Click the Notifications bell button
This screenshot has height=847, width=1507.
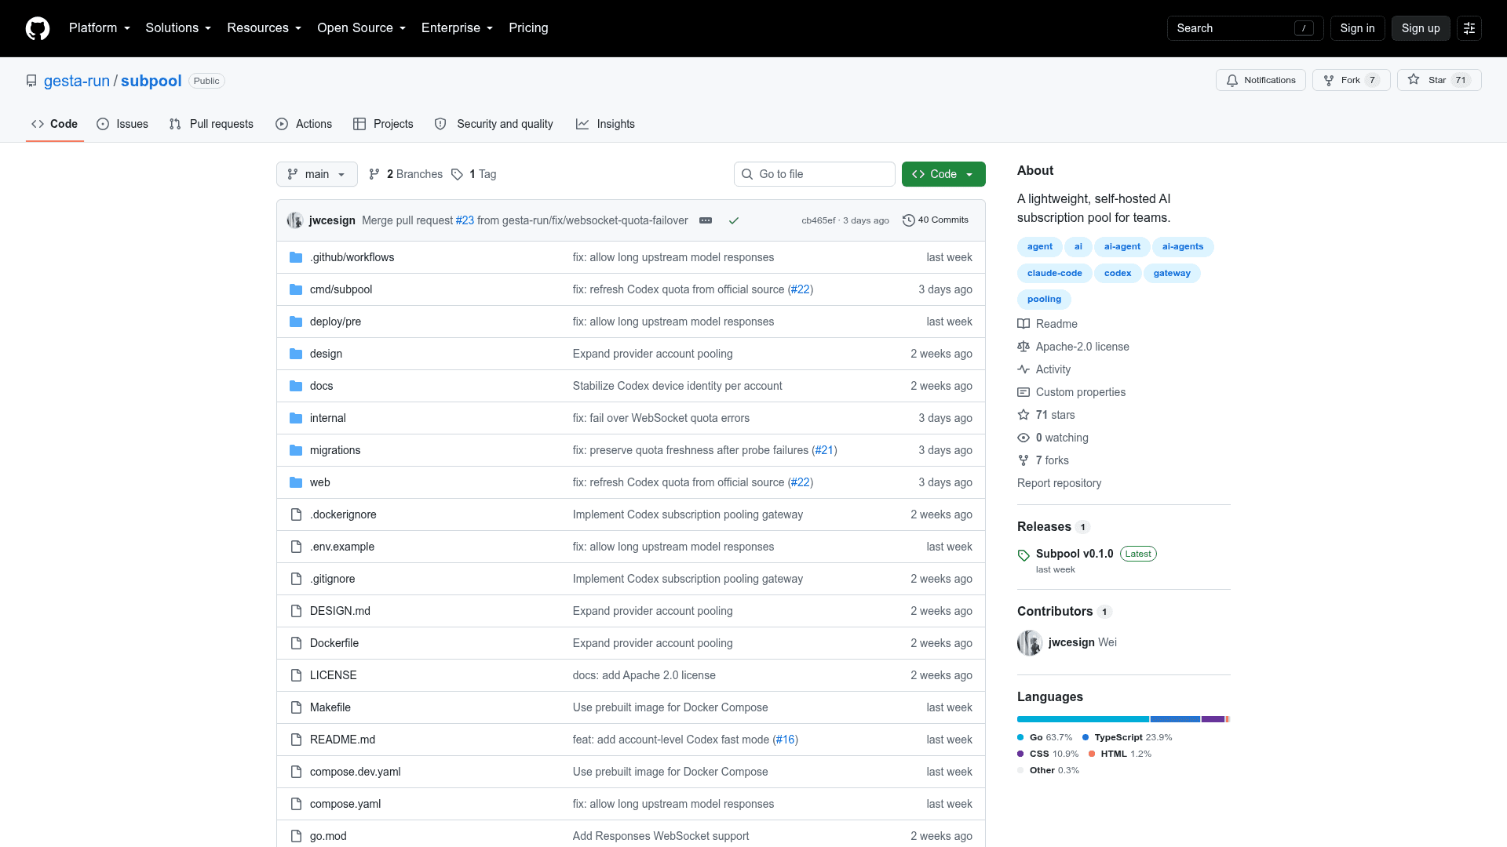(1261, 80)
